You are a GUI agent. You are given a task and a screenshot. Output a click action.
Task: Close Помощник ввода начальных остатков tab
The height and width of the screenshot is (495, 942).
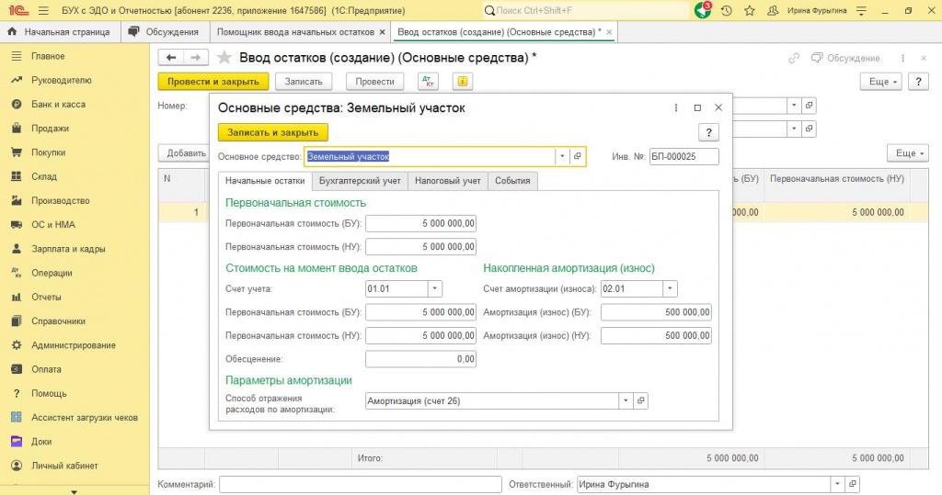pyautogui.click(x=383, y=32)
